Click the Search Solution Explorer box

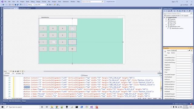tap(178, 13)
